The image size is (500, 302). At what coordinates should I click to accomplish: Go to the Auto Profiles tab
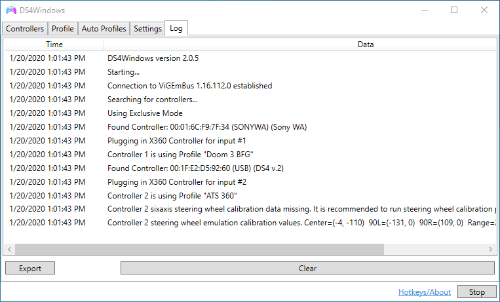tap(104, 29)
